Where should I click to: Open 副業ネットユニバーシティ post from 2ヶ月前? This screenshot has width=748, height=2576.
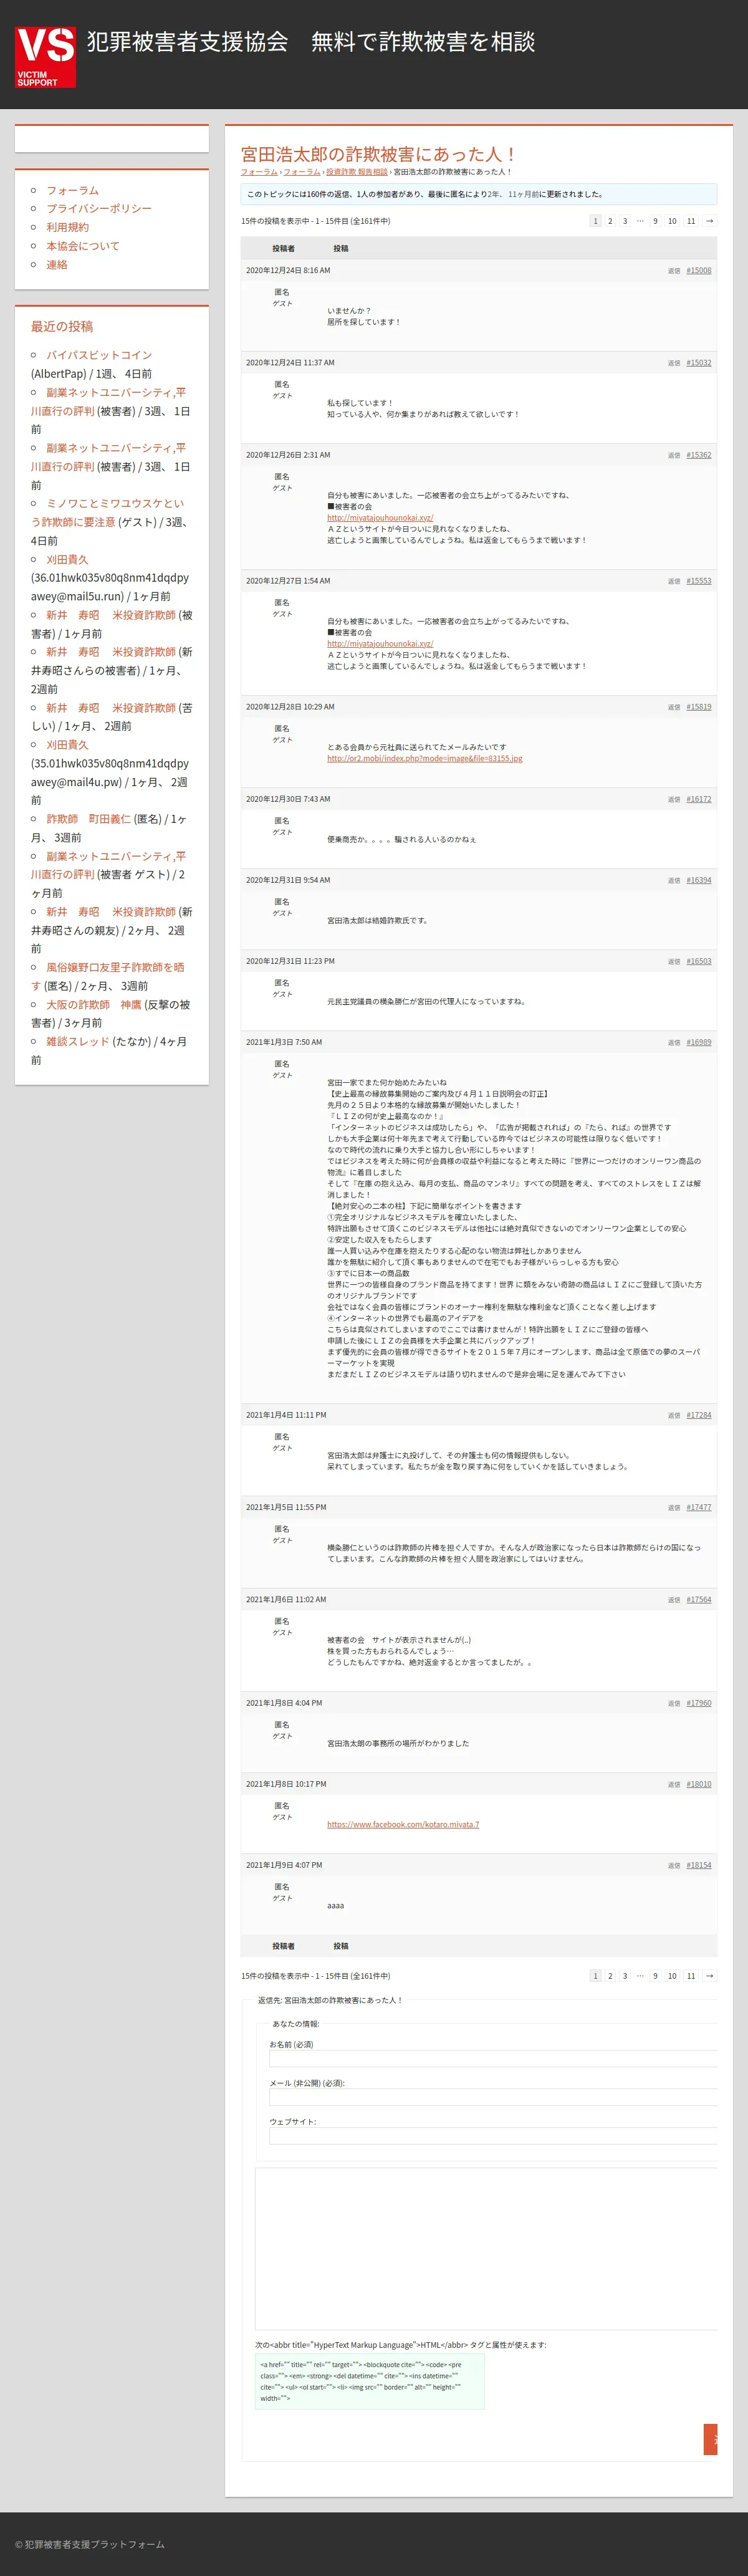point(108,865)
